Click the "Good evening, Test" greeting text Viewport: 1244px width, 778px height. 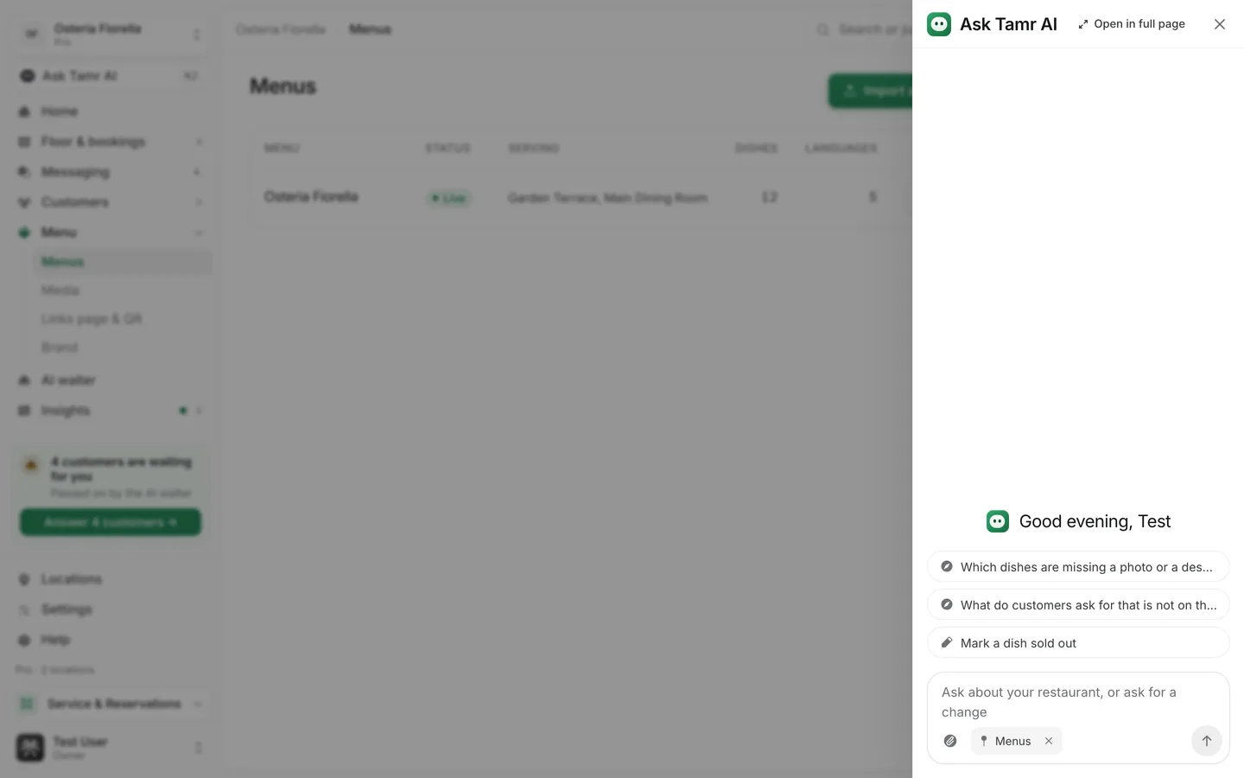tap(1095, 521)
